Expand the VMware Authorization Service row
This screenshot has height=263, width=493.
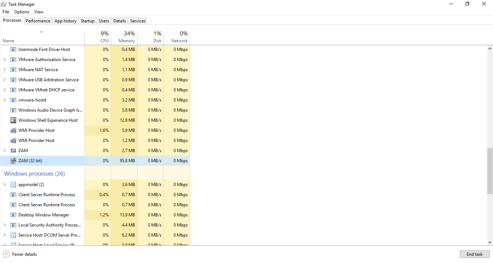click(x=4, y=60)
